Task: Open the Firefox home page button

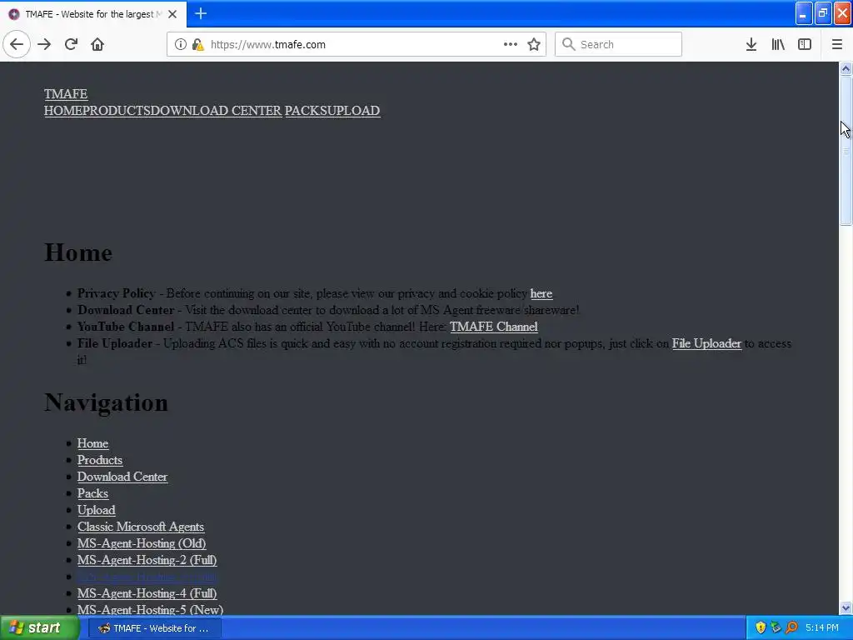Action: click(97, 44)
